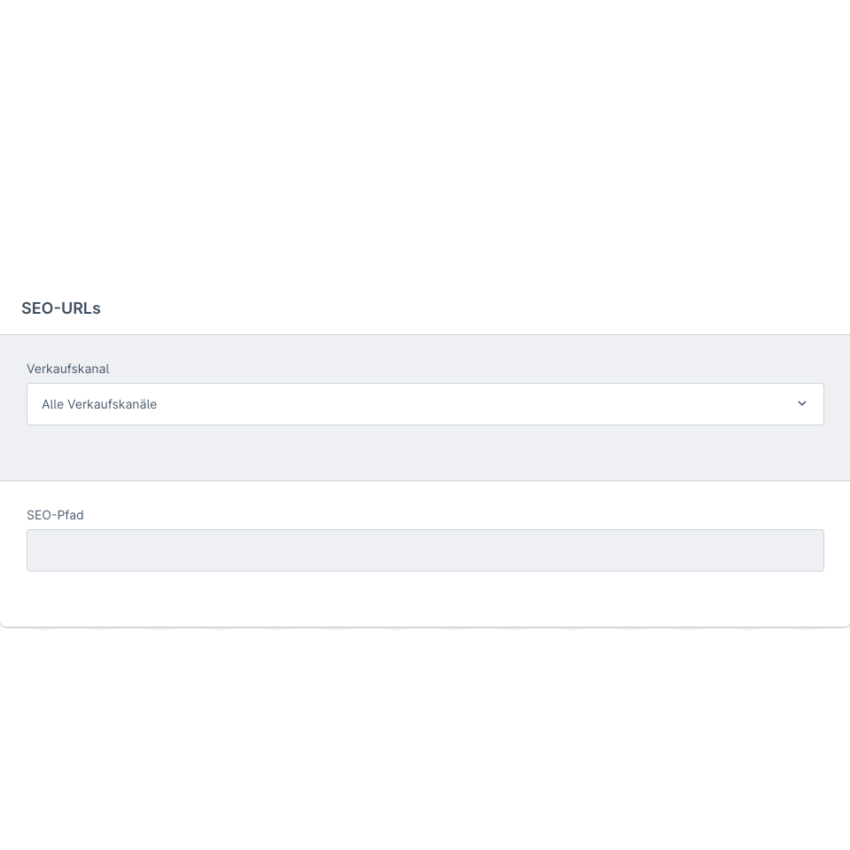Open the Verkaufskanal select field
The height and width of the screenshot is (850, 850).
[425, 404]
